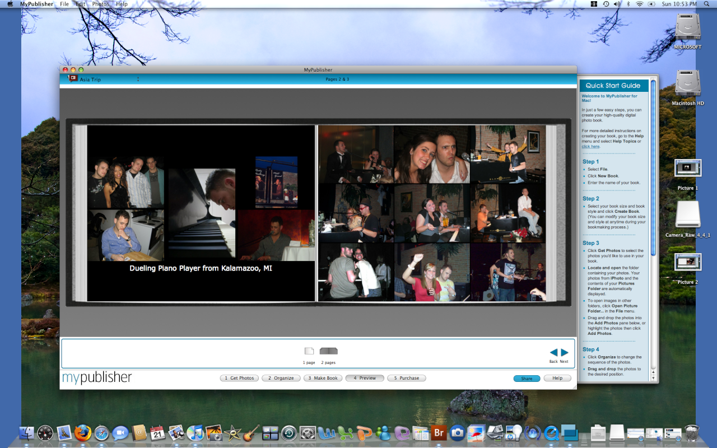Select the smiling couple close-up photo
This screenshot has width=717, height=448.
[432, 154]
